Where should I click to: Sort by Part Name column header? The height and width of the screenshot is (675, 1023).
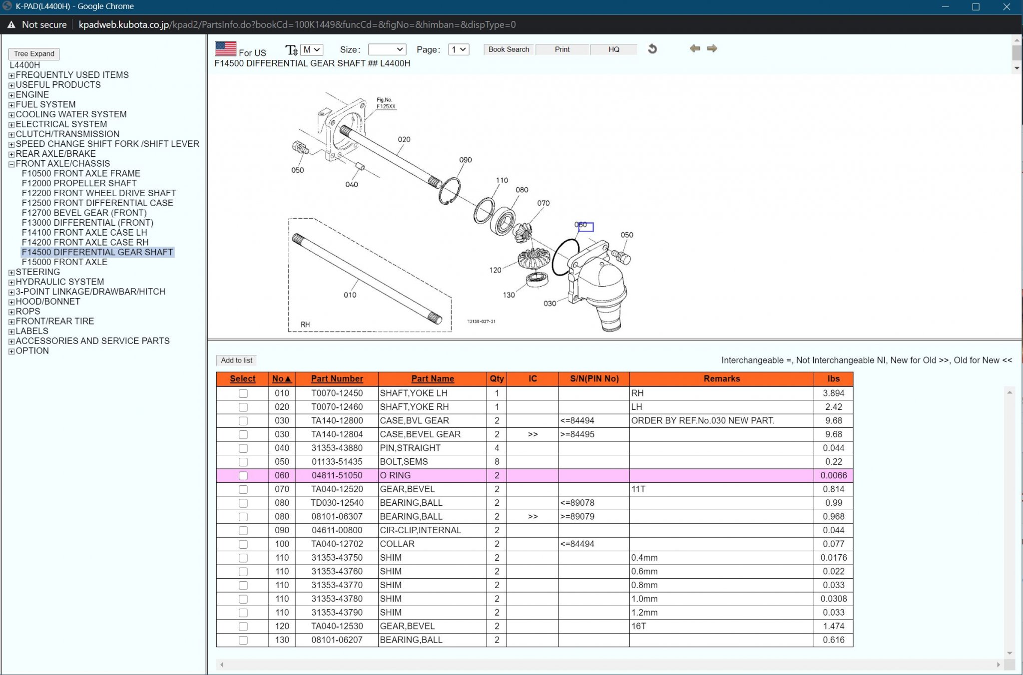[433, 378]
